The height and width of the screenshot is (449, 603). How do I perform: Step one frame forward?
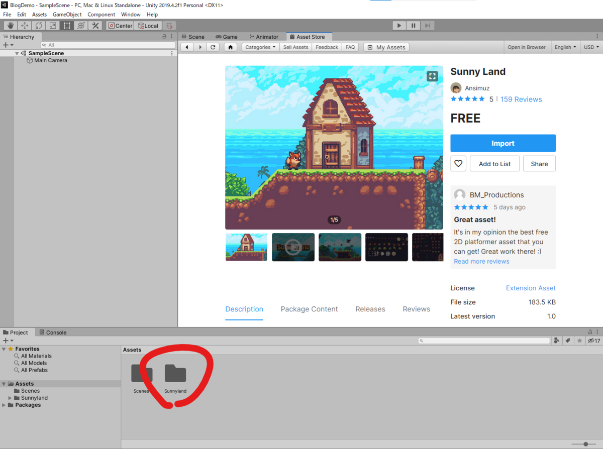pos(427,26)
